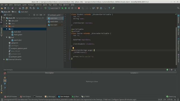The height and width of the screenshot is (101, 180).
Task: Click the VCS update project icon
Action: tap(94, 8)
